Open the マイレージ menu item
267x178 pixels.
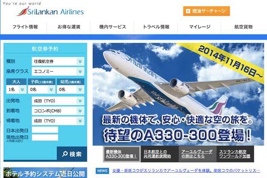click(x=200, y=27)
